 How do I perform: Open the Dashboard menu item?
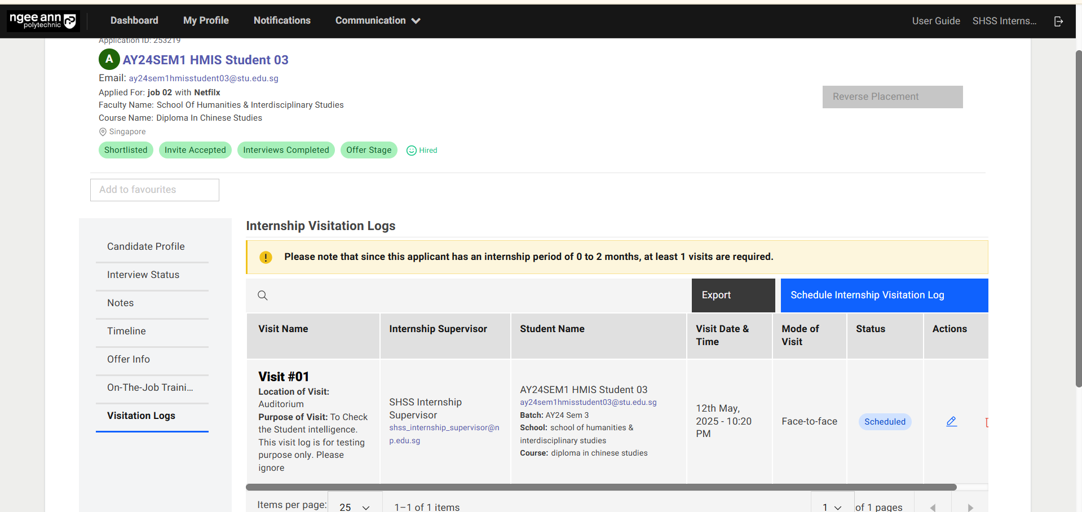pyautogui.click(x=134, y=21)
